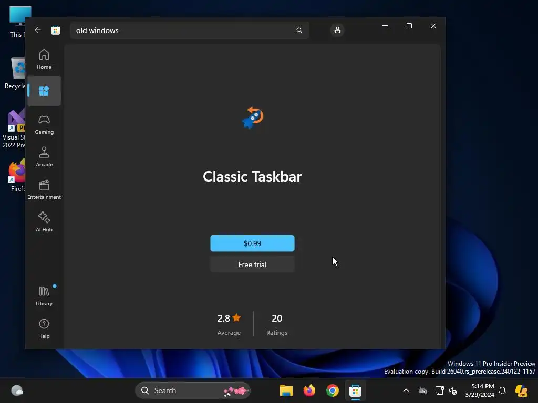Image resolution: width=538 pixels, height=403 pixels.
Task: Open the user account profile icon
Action: point(337,30)
